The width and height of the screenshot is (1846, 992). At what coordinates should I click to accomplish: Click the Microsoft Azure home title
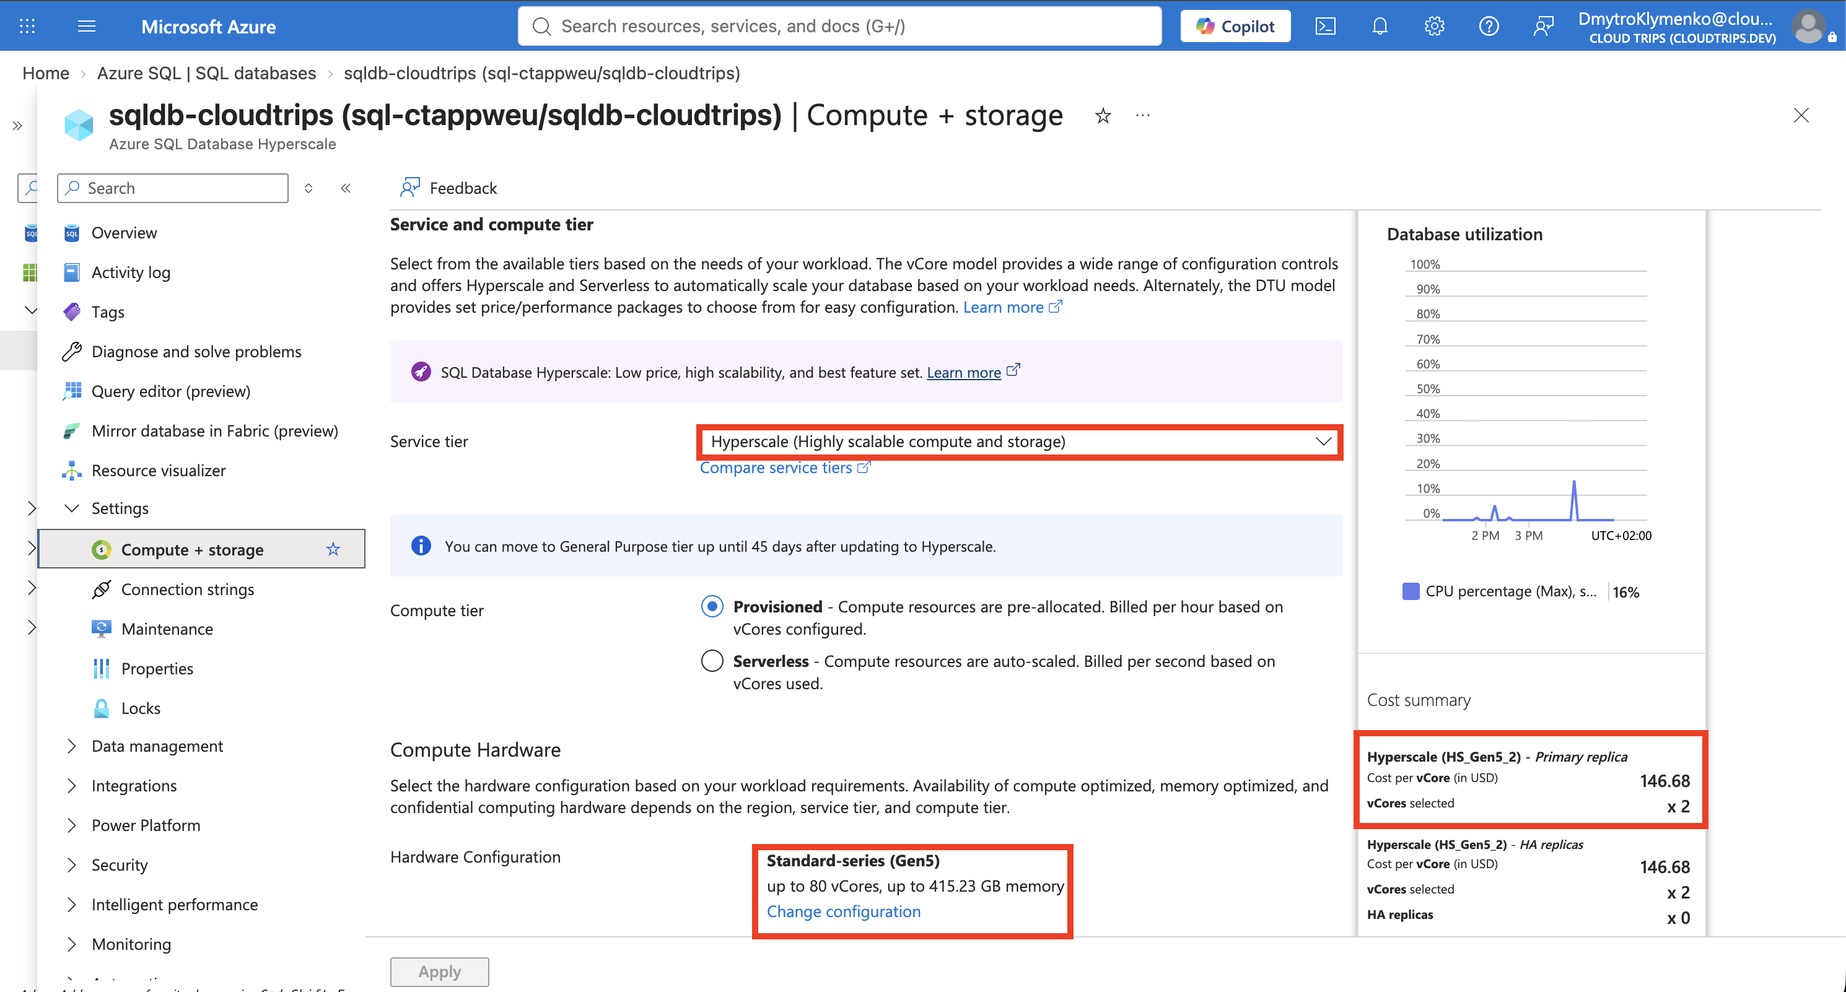[x=209, y=27]
